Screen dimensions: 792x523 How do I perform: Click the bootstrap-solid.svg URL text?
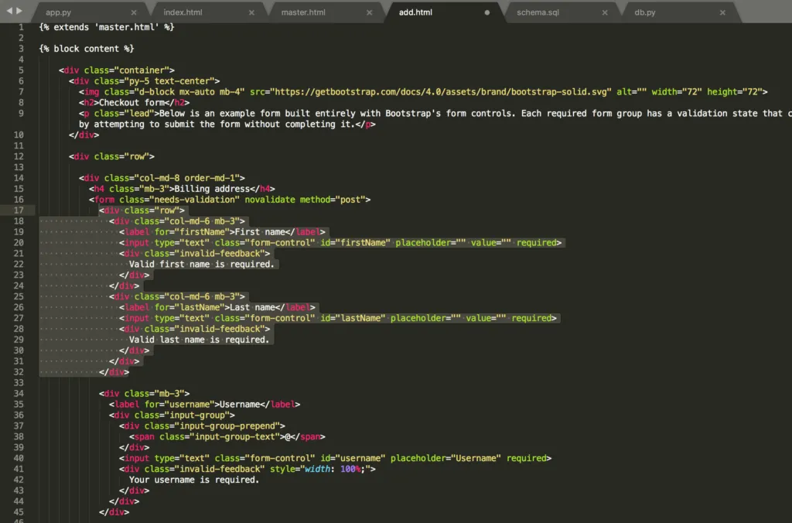pyautogui.click(x=440, y=92)
